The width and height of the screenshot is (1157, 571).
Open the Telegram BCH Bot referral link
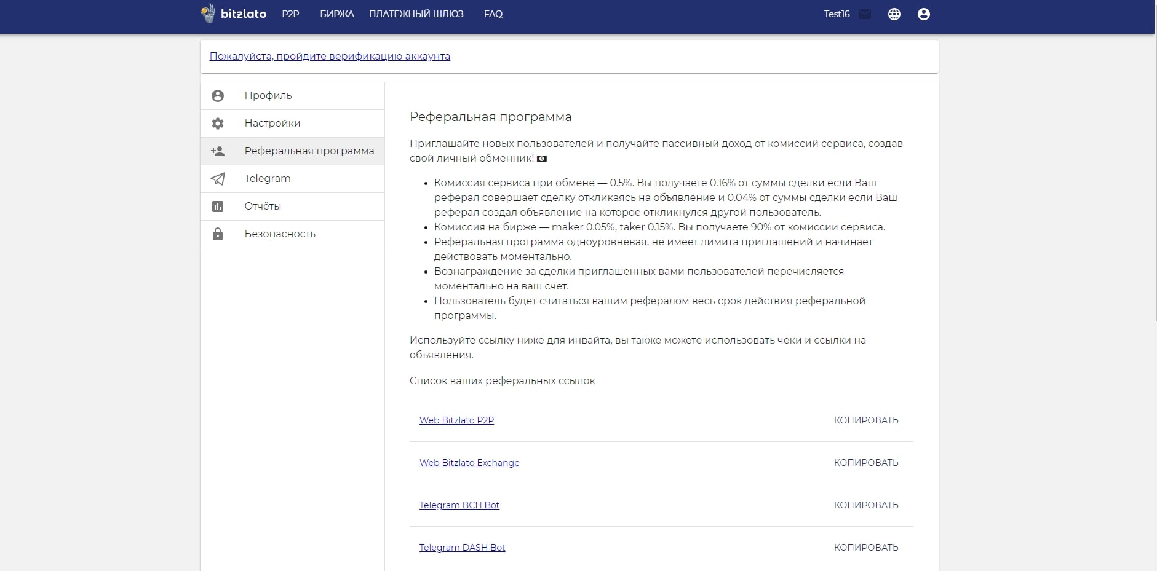coord(459,505)
